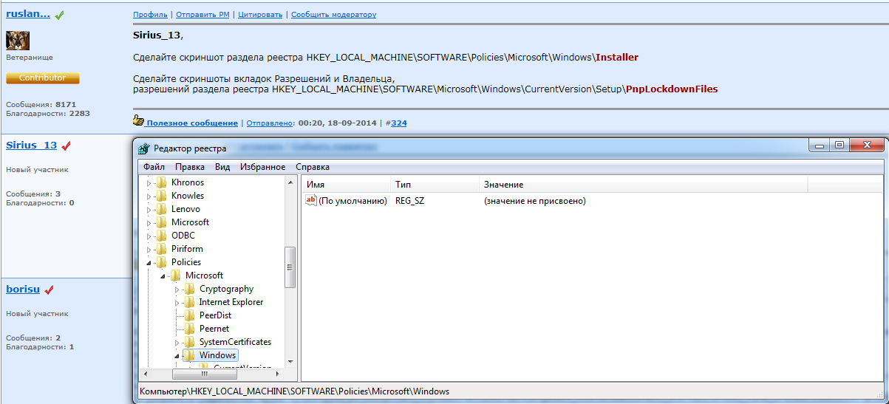Expand the Piriform tree node
889x404 pixels.
pyautogui.click(x=149, y=250)
